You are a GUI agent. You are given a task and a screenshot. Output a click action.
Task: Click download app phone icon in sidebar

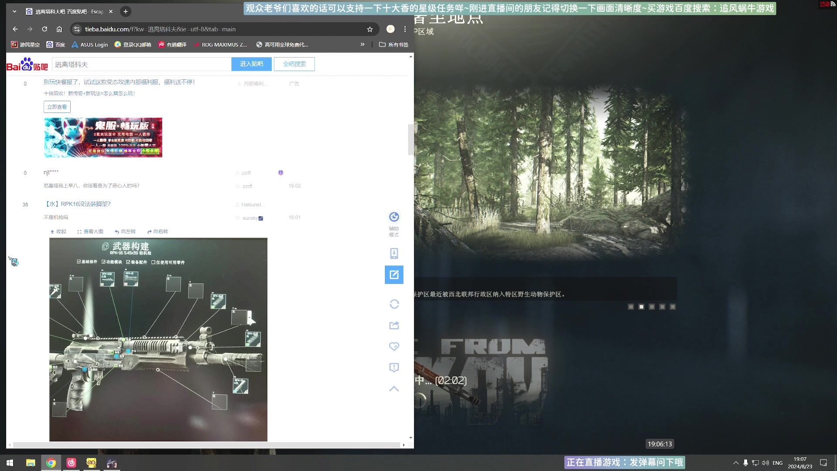pos(394,253)
